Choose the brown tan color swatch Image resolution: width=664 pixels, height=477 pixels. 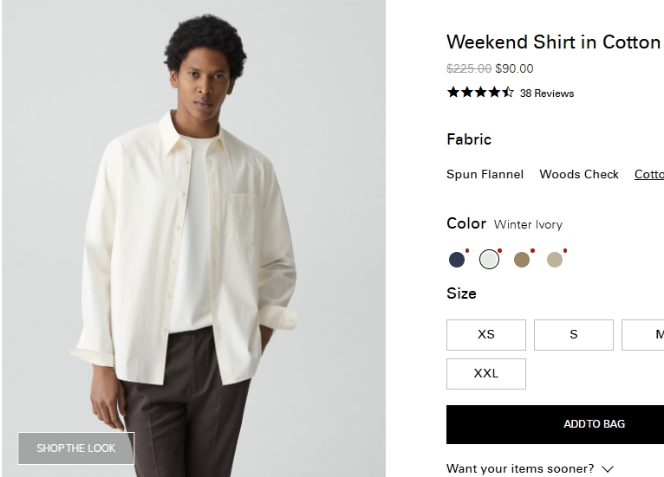coord(522,260)
